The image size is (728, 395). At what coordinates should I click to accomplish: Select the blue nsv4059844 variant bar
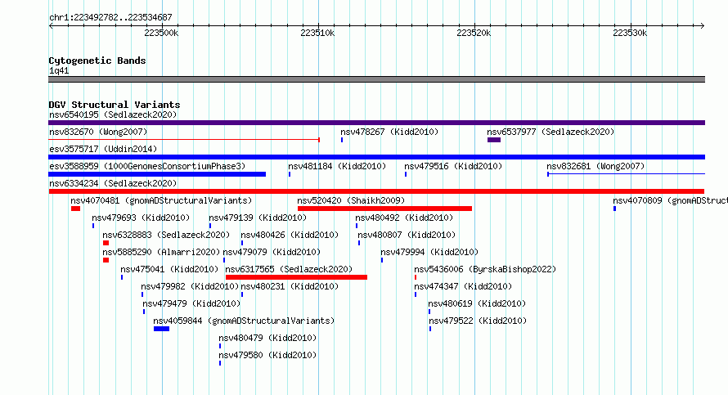[x=162, y=329]
